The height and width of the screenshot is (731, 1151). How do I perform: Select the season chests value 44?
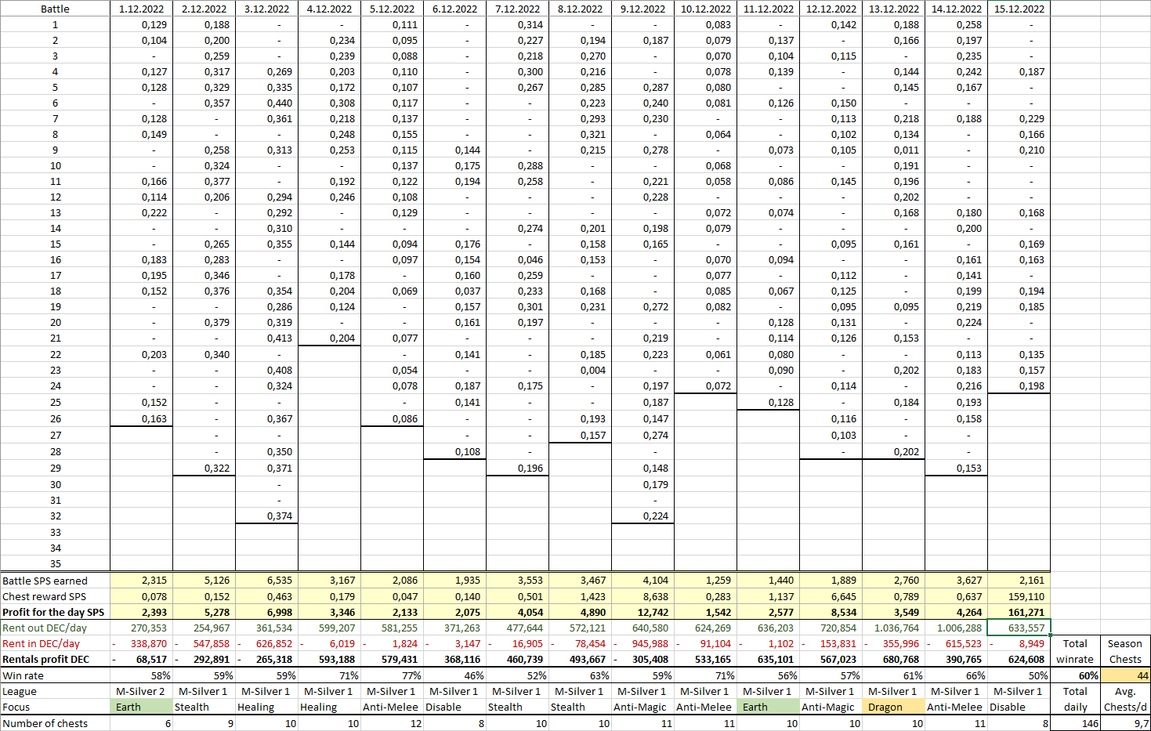(x=1125, y=675)
